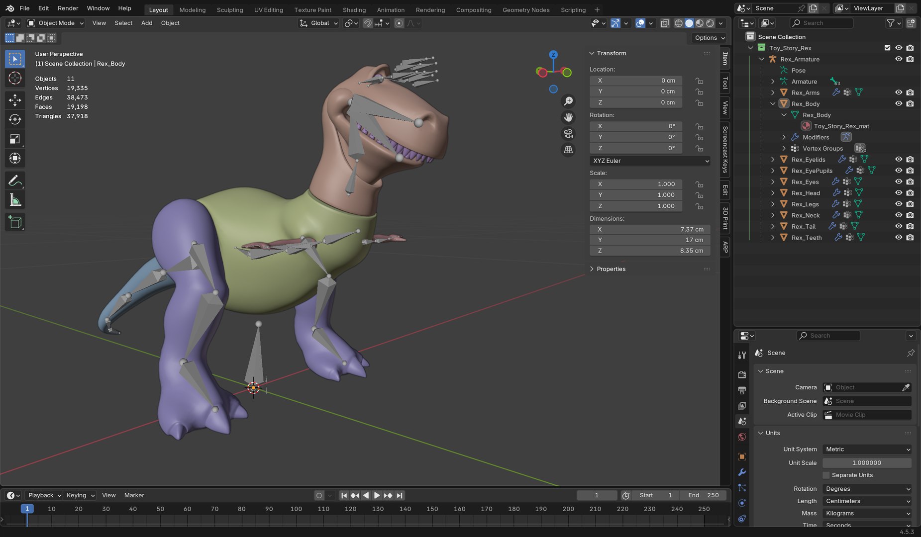Screen dimensions: 921x537
Task: Toggle the camera view icon
Action: click(568, 133)
